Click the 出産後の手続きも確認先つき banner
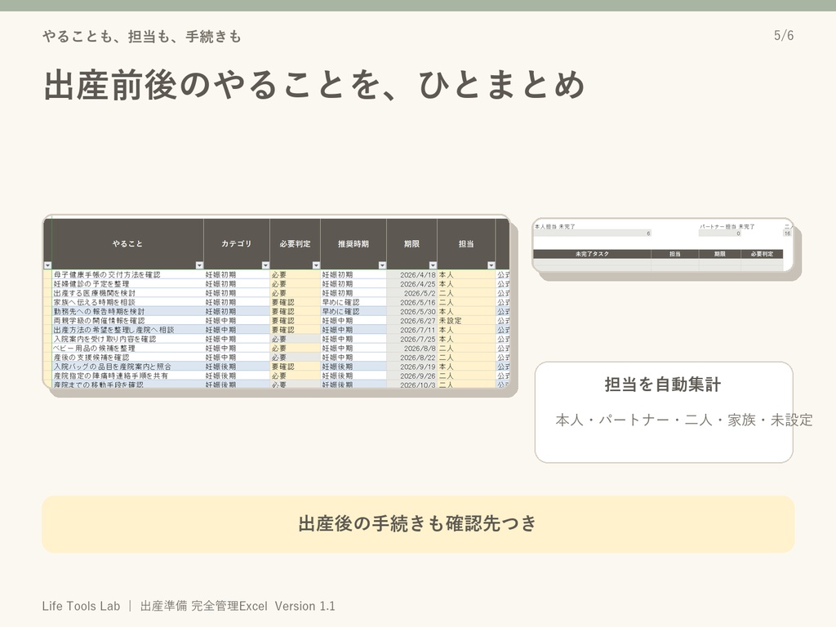The height and width of the screenshot is (627, 836). (418, 524)
